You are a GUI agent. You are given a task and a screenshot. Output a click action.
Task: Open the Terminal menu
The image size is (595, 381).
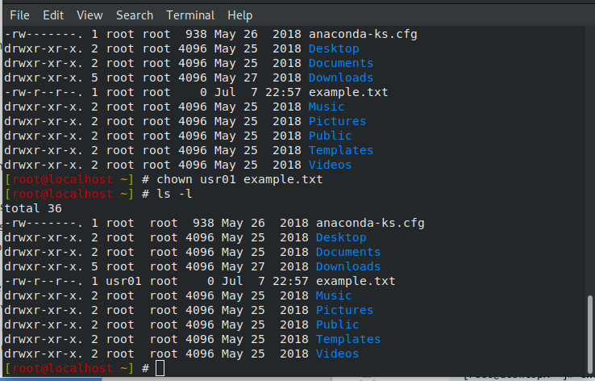(x=190, y=15)
